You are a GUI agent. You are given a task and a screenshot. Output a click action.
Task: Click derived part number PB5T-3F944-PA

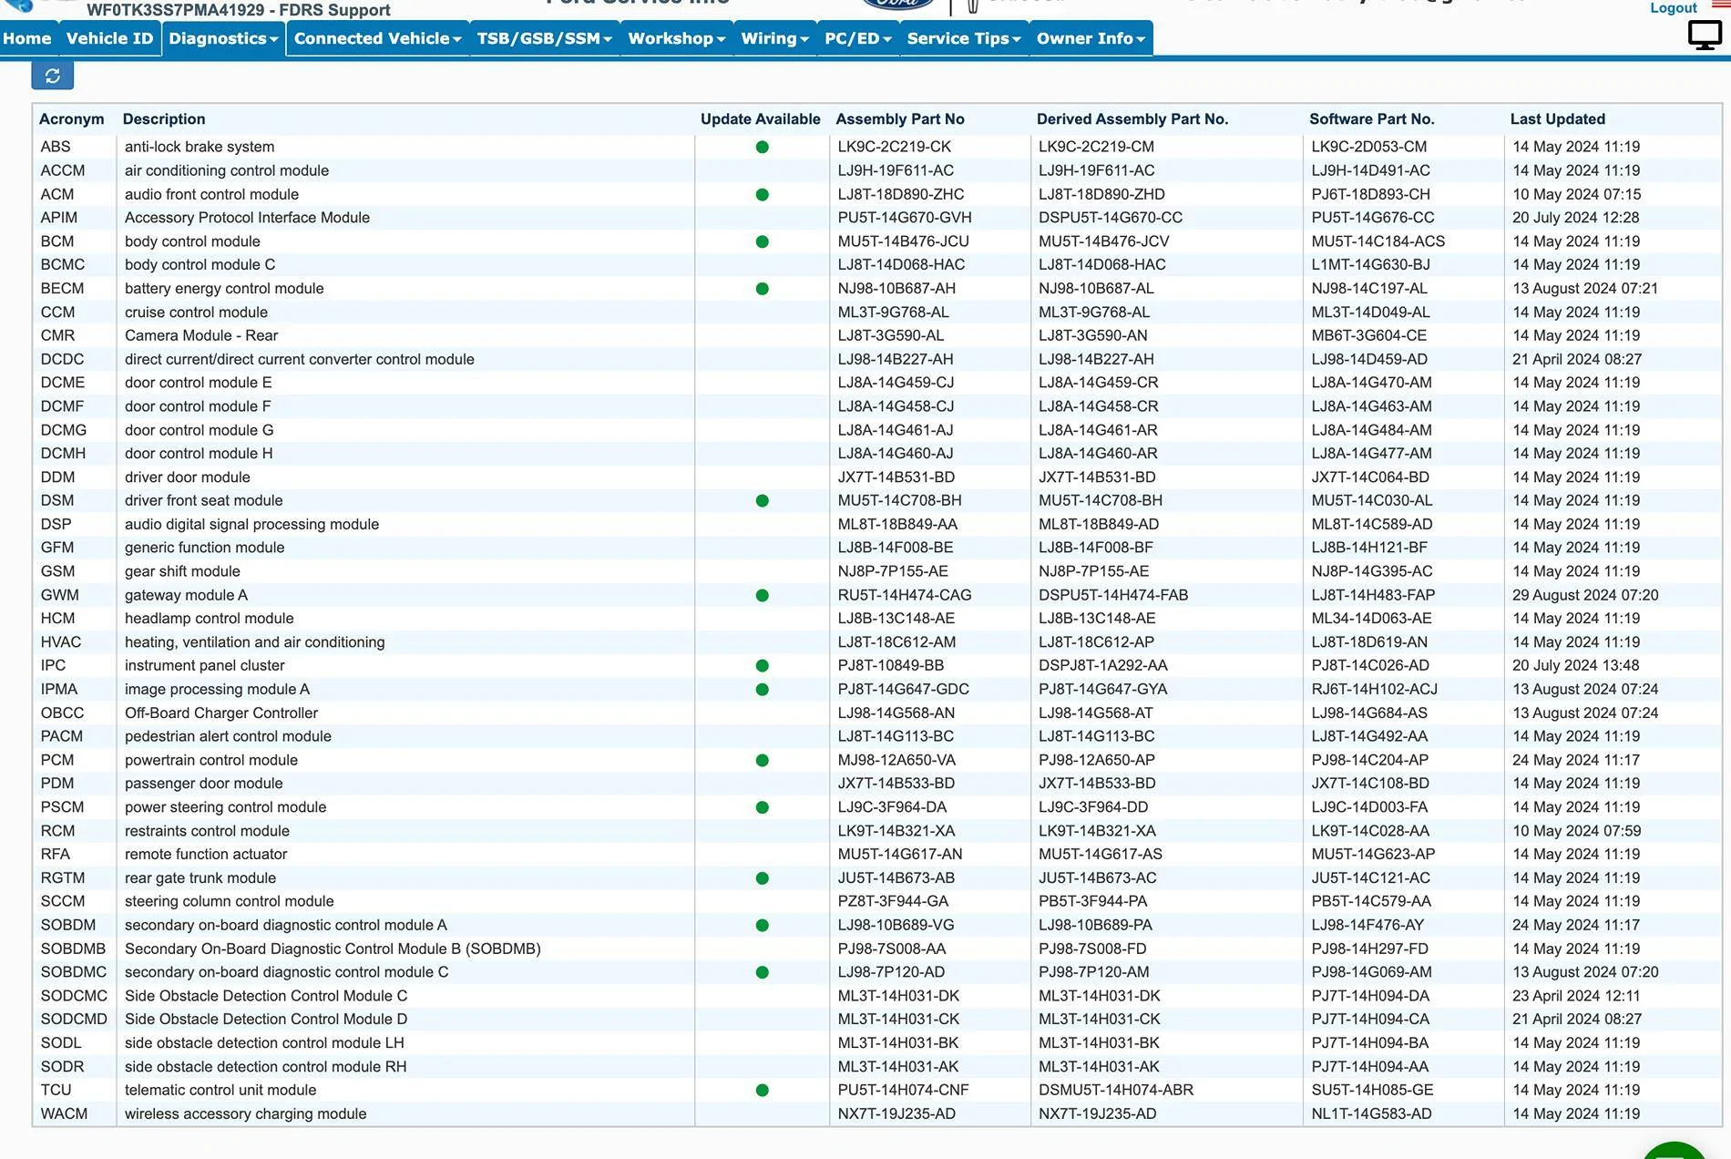[1093, 902]
